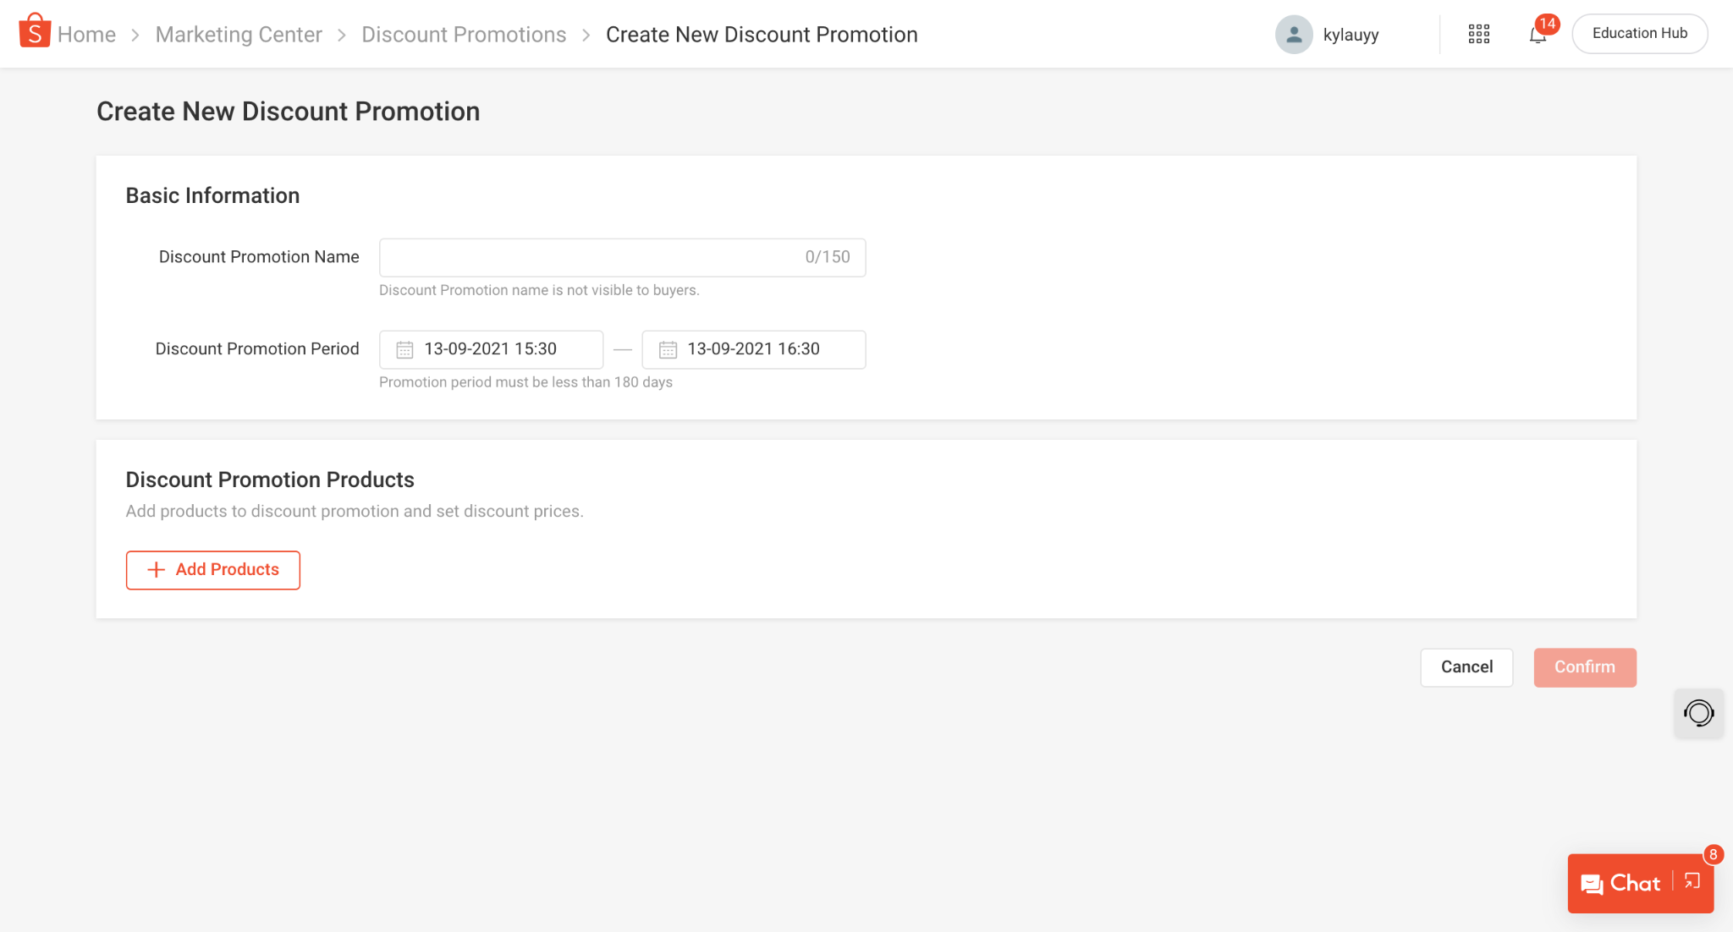Open the start date 13-09-2021 15:30 picker
The image size is (1733, 932).
(x=491, y=349)
